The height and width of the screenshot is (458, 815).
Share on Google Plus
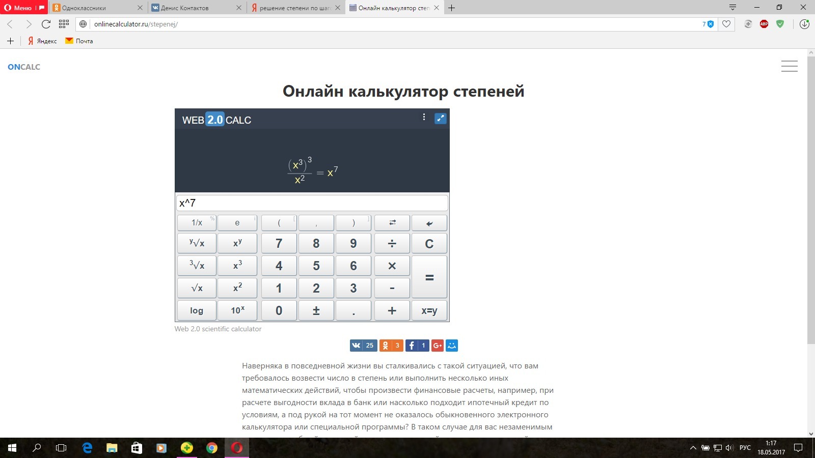coord(437,346)
